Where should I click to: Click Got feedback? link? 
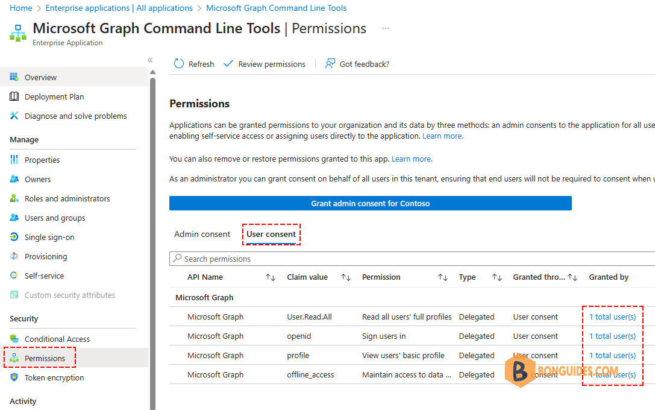(365, 64)
